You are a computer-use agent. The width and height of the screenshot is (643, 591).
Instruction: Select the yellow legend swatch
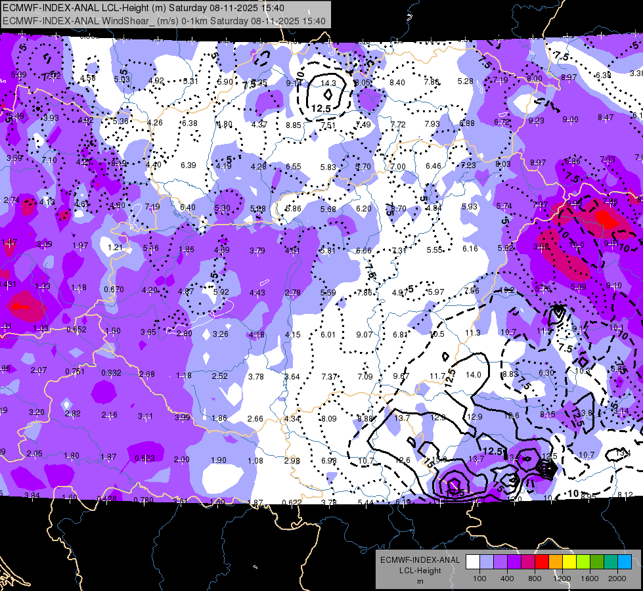(569, 561)
